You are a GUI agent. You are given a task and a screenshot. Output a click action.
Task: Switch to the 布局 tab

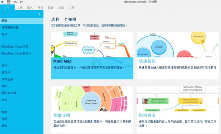[x=40, y=8]
